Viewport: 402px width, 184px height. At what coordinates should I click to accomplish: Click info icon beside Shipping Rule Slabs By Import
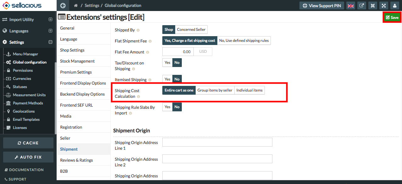click(x=131, y=113)
